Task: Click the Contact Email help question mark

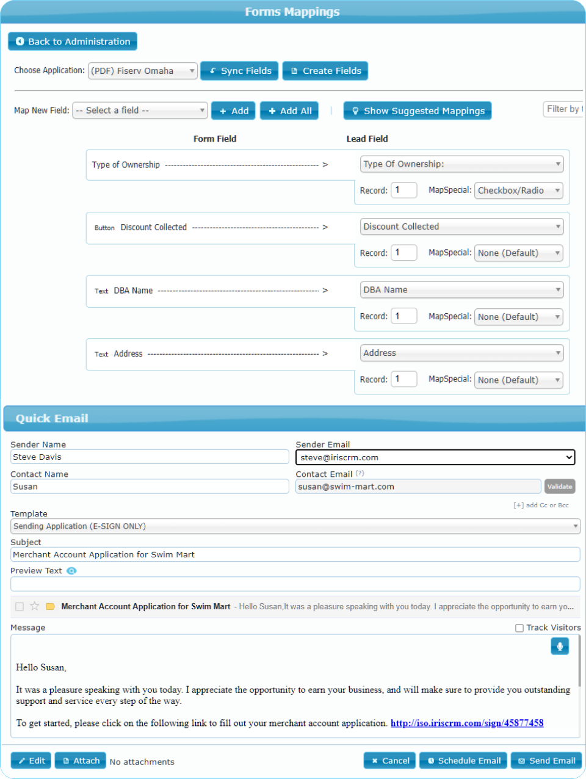Action: tap(360, 473)
